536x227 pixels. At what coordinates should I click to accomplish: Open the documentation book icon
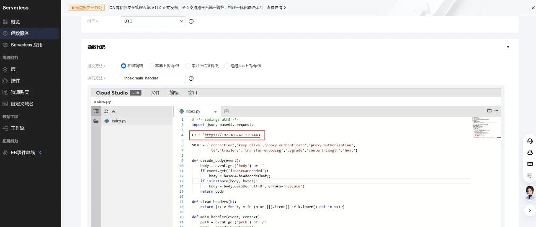530,164
